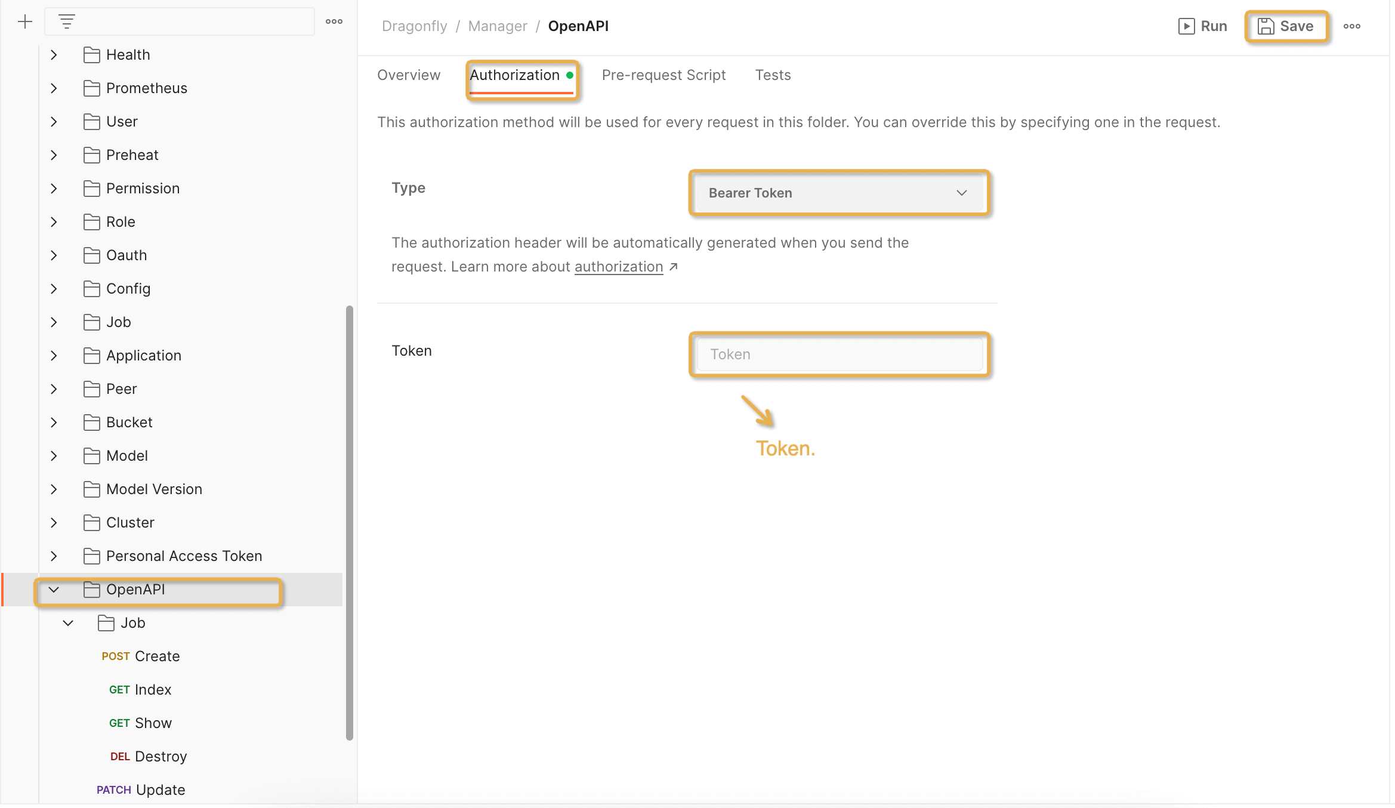
Task: Click the Bucket folder icon
Action: coord(92,422)
